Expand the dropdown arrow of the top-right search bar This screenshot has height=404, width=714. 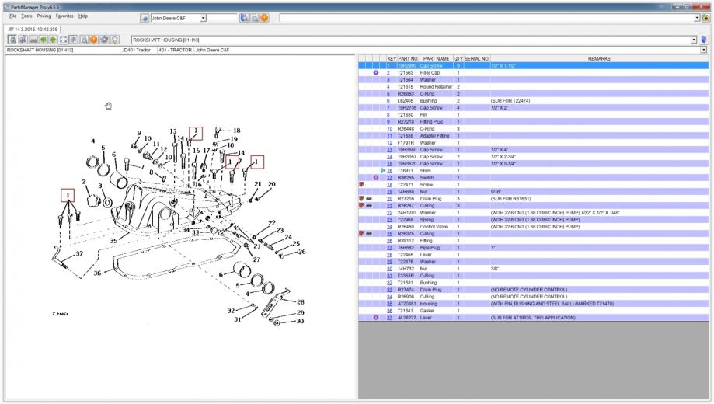coord(695,17)
